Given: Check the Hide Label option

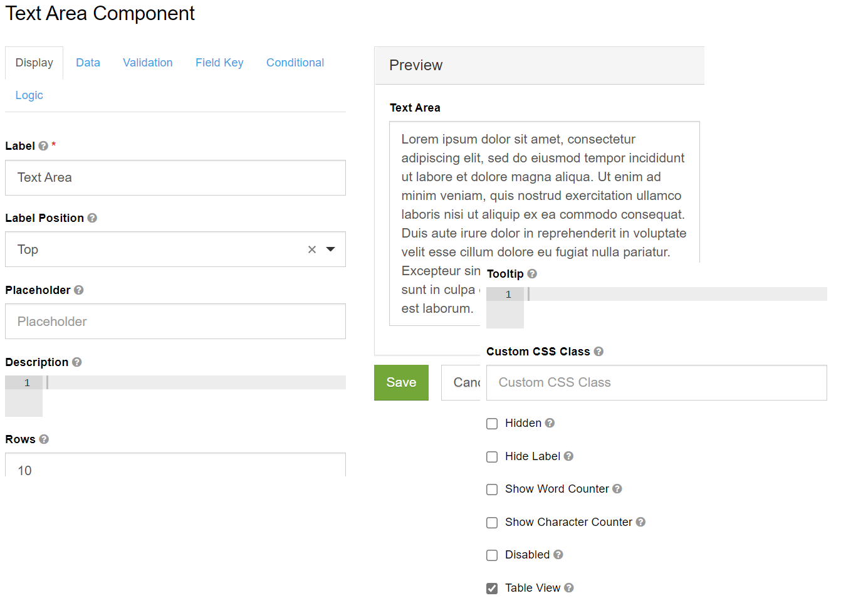Looking at the screenshot, I should coord(492,457).
